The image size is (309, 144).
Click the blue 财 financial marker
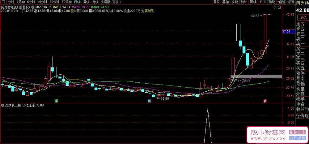coord(150,101)
